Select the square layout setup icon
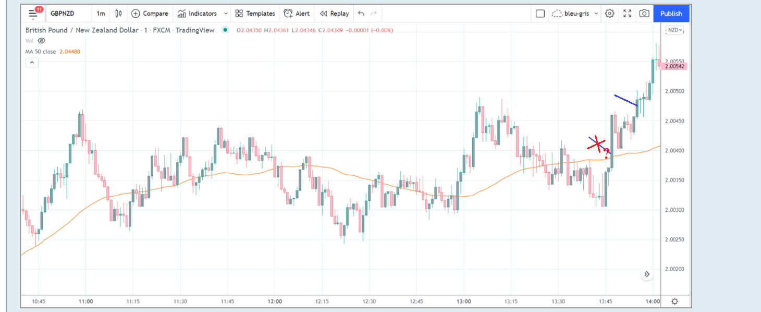The image size is (761, 312). pos(540,14)
